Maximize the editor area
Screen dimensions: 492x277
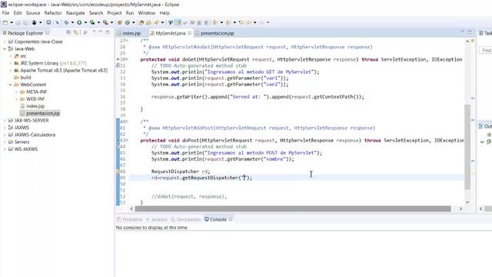(470, 32)
